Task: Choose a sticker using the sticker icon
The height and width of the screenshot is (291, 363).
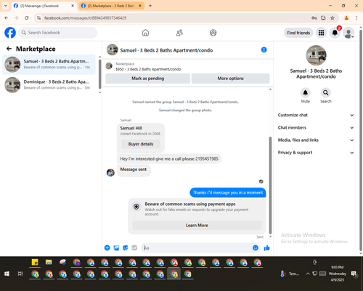Action: tap(126, 247)
